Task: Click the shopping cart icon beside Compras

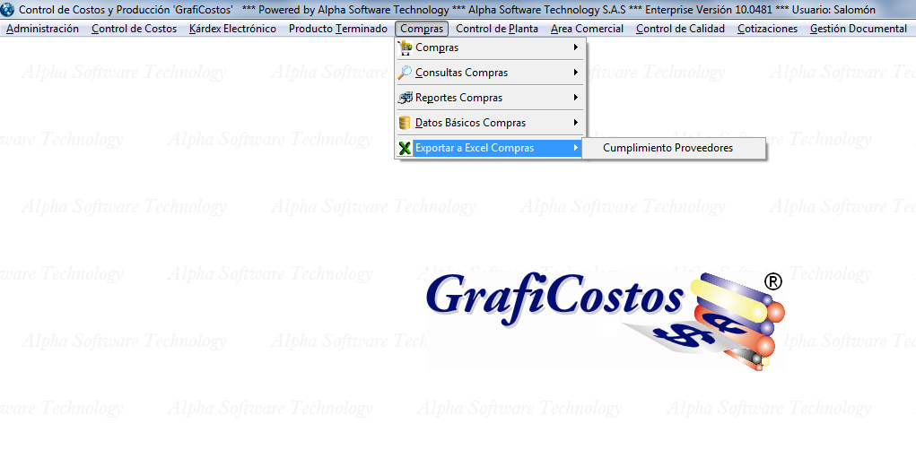Action: pos(406,47)
